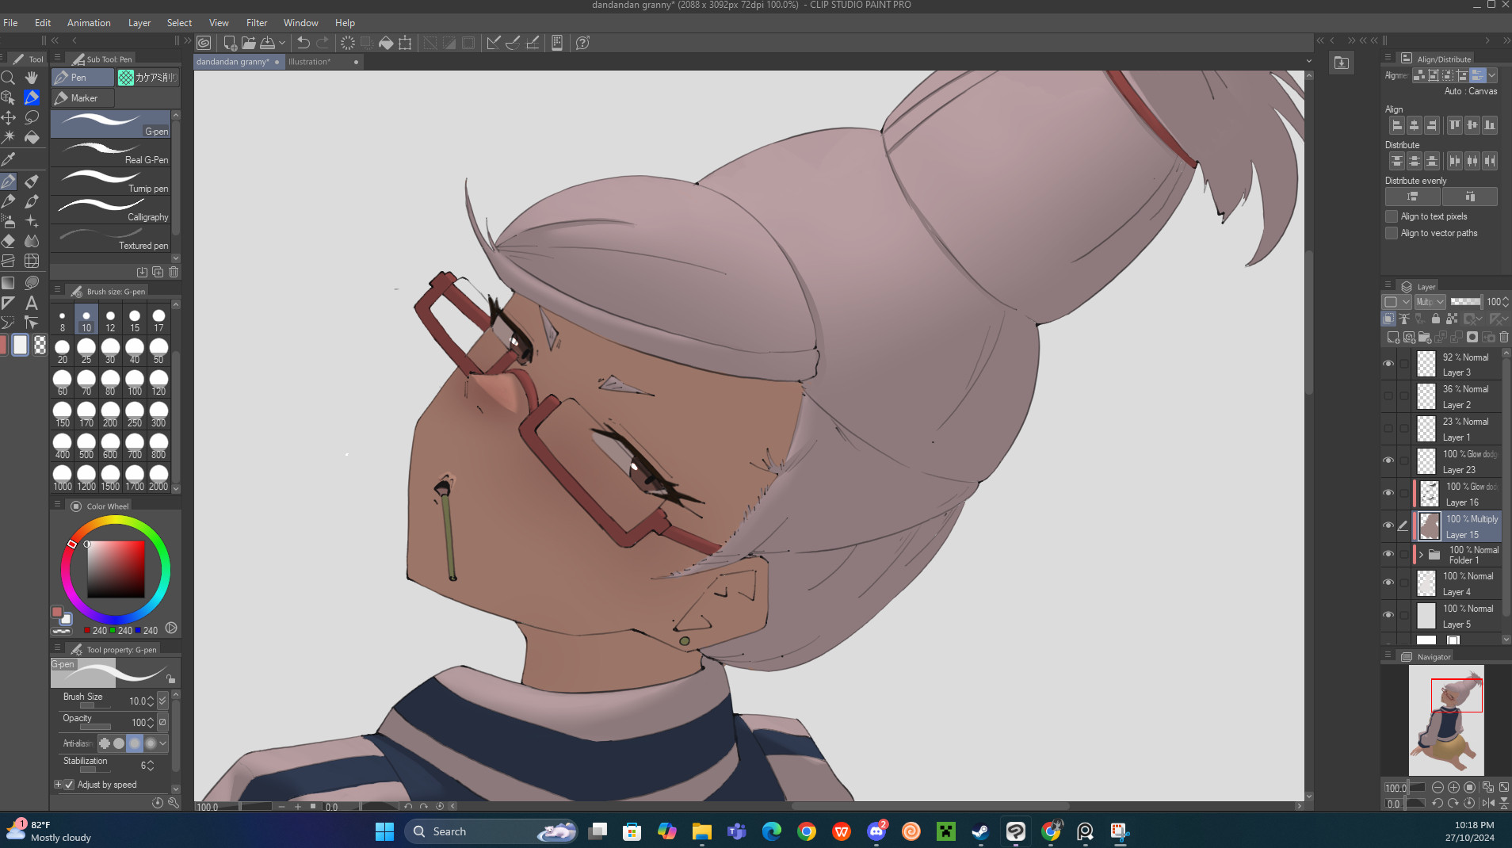Click the Open file icon in command bar
Screen dimensions: 1512x848
pos(249,43)
